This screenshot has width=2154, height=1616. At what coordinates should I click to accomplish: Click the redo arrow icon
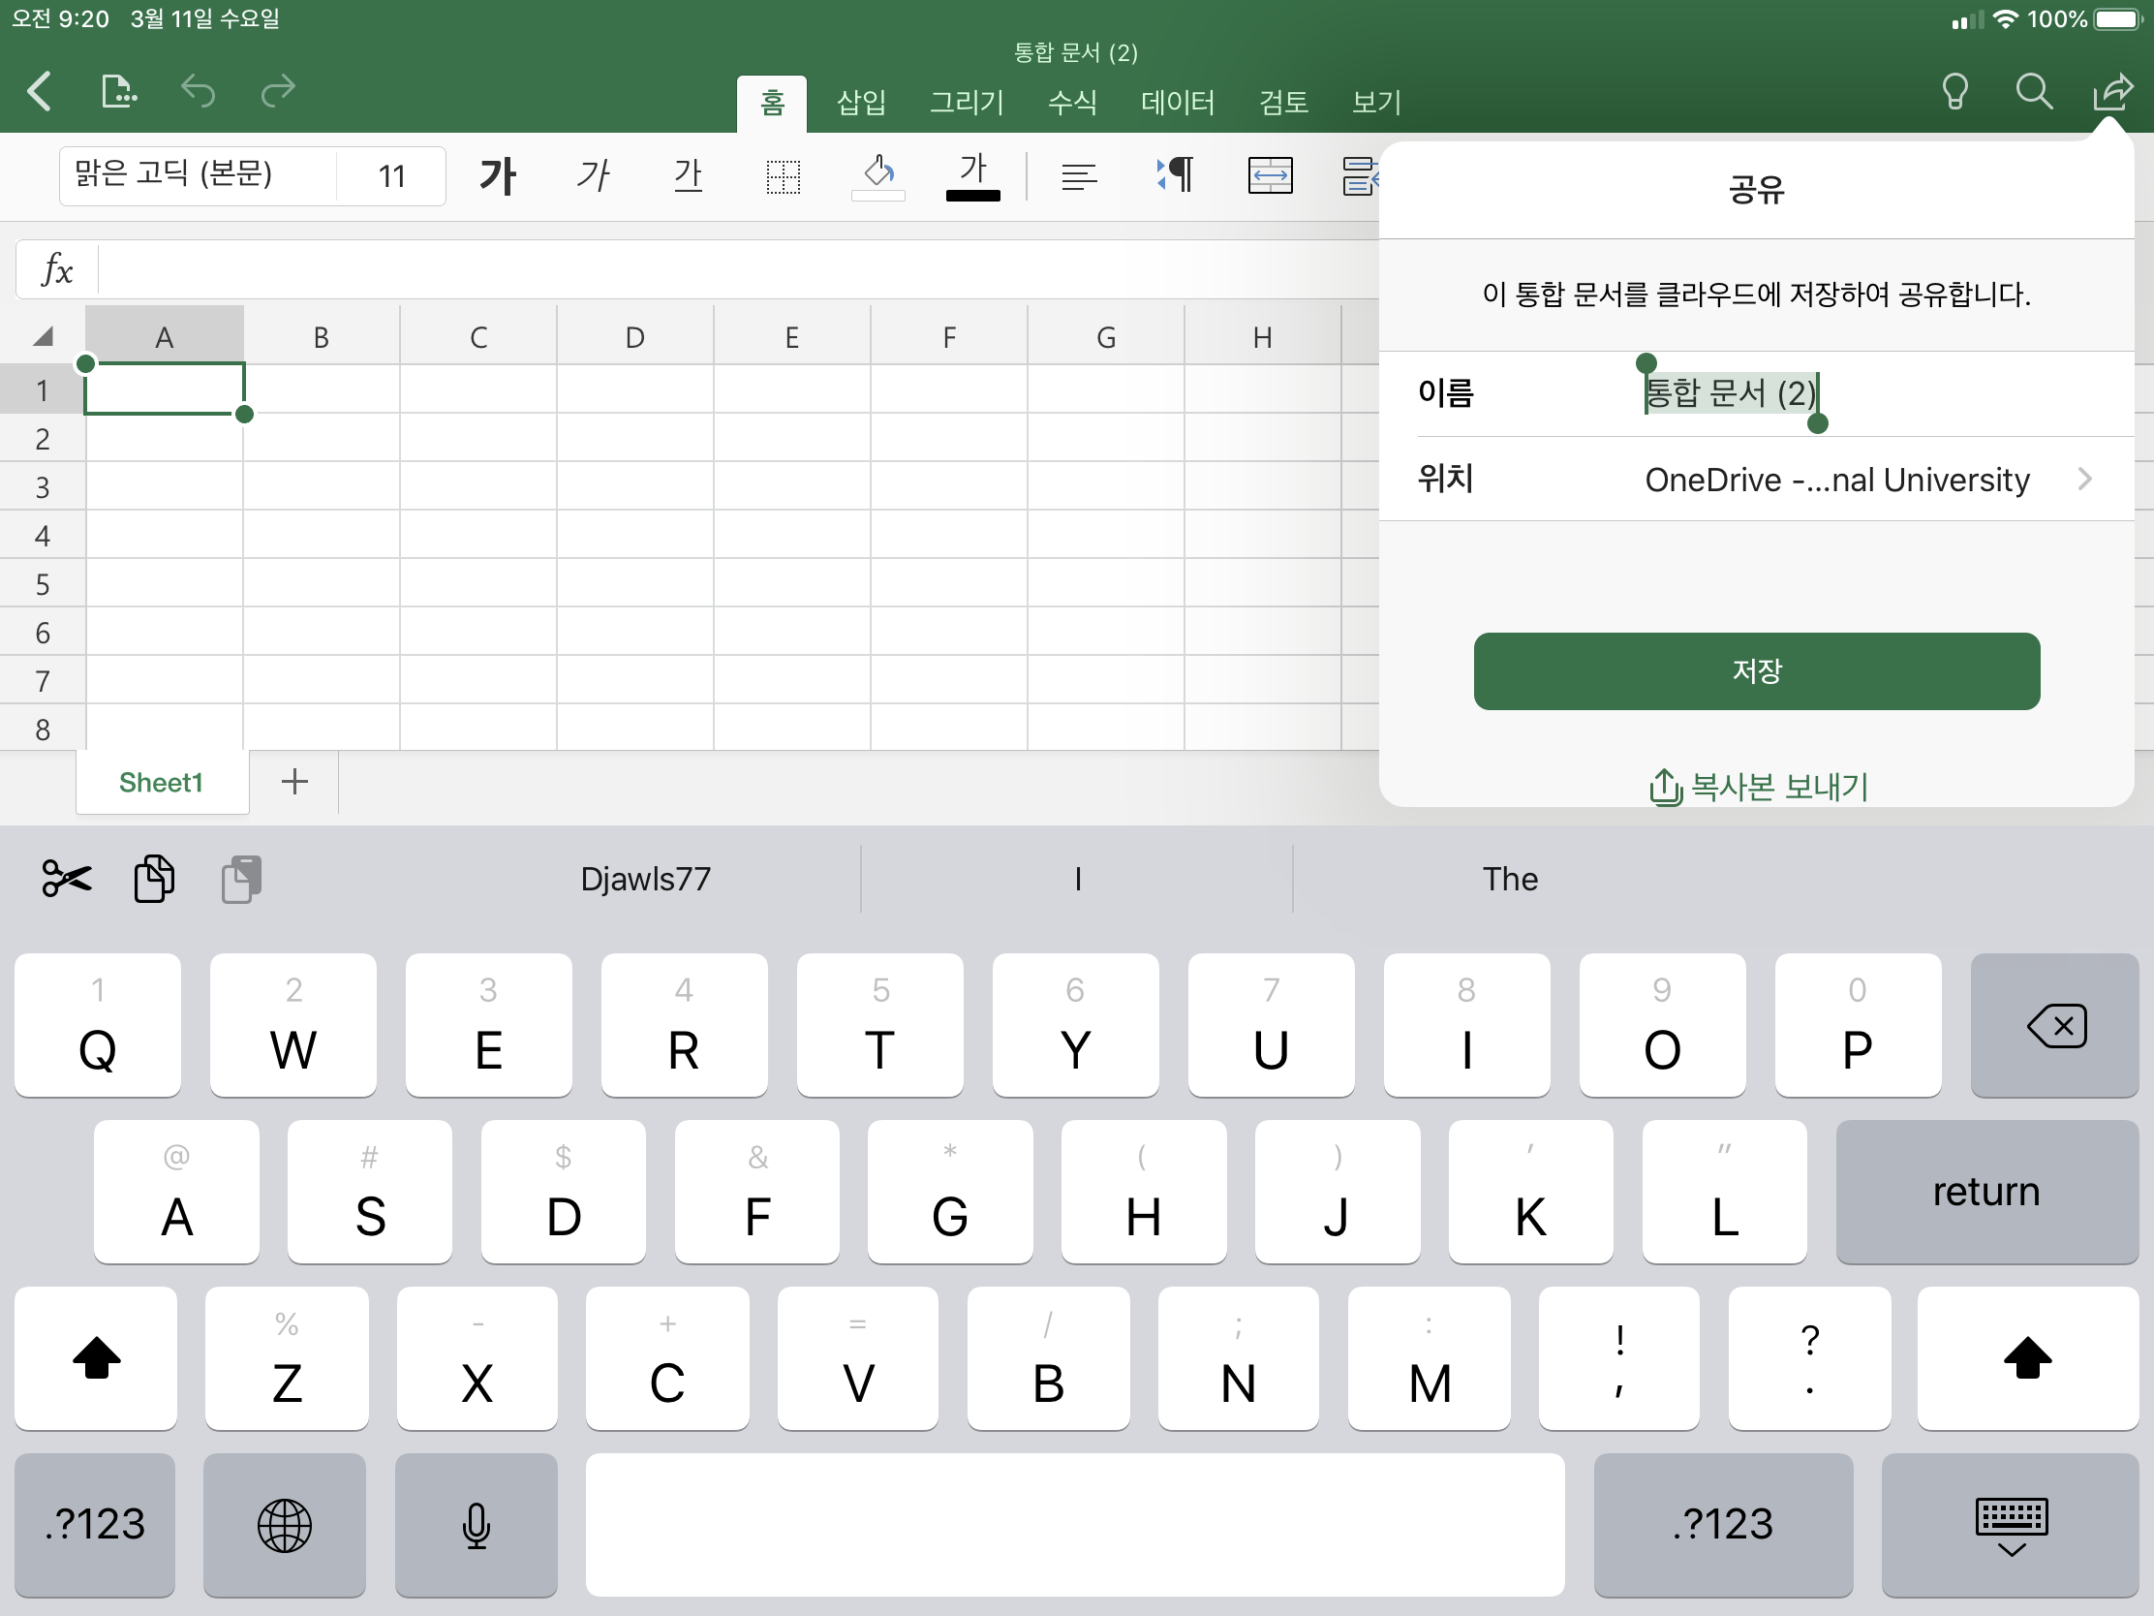(279, 92)
